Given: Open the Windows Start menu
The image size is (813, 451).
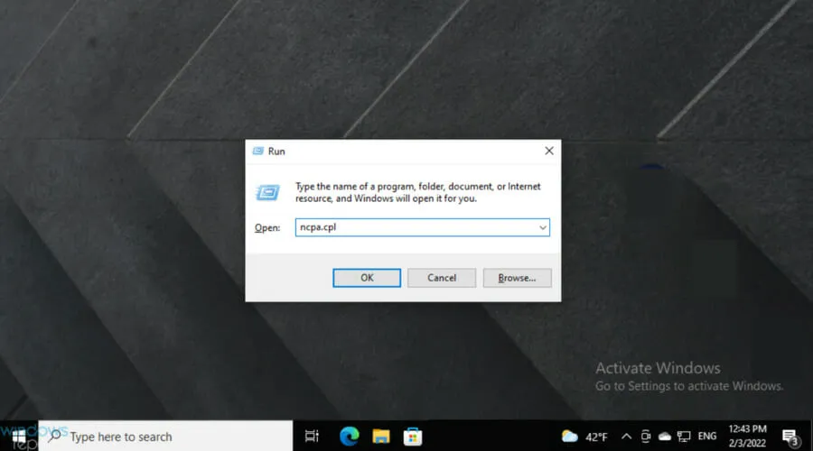Looking at the screenshot, I should (18, 437).
